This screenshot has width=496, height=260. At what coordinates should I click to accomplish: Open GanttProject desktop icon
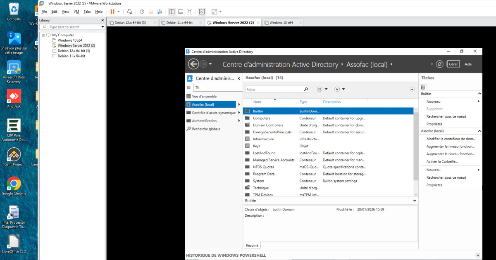point(14,157)
